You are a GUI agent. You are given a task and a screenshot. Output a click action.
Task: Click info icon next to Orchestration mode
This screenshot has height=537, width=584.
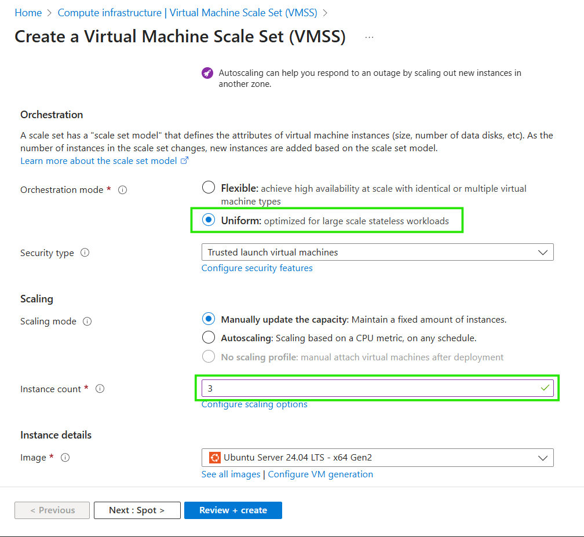click(122, 190)
